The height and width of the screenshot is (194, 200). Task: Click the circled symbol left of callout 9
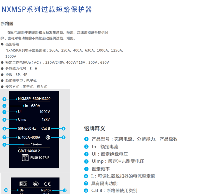click(48, 137)
